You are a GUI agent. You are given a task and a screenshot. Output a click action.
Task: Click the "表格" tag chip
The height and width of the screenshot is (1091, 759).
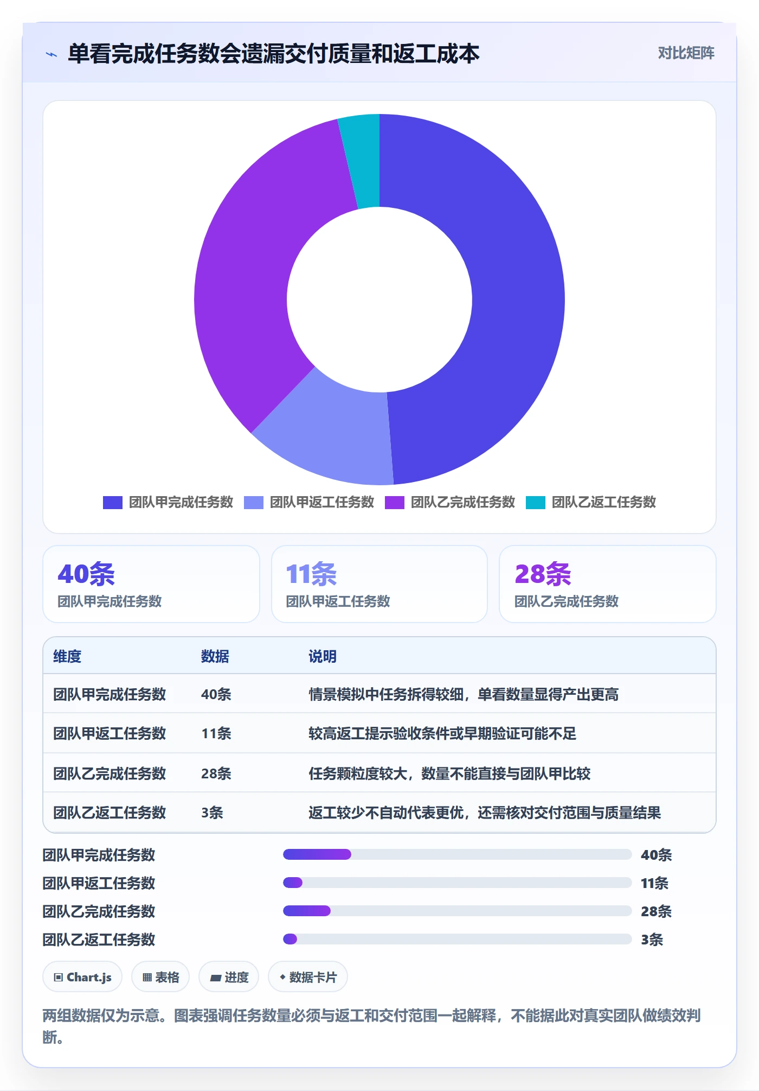(x=160, y=977)
